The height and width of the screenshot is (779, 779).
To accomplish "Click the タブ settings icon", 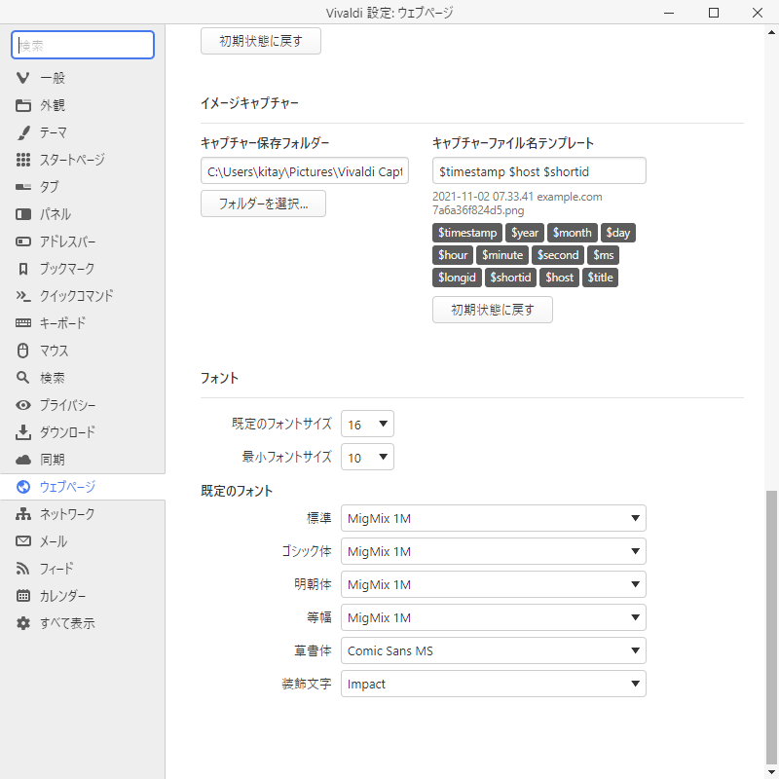I will coord(22,187).
